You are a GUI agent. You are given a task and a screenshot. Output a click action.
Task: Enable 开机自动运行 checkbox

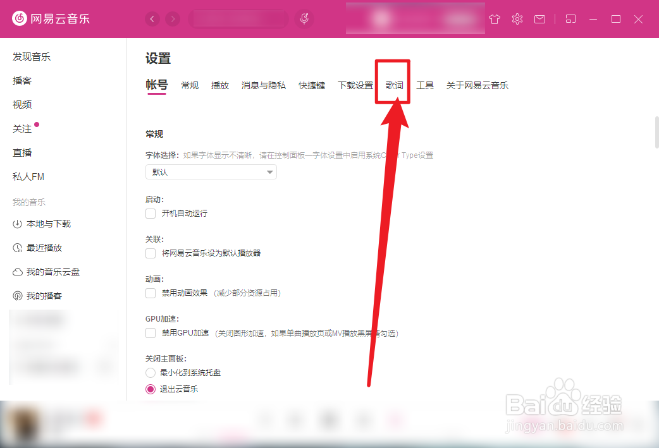click(151, 214)
